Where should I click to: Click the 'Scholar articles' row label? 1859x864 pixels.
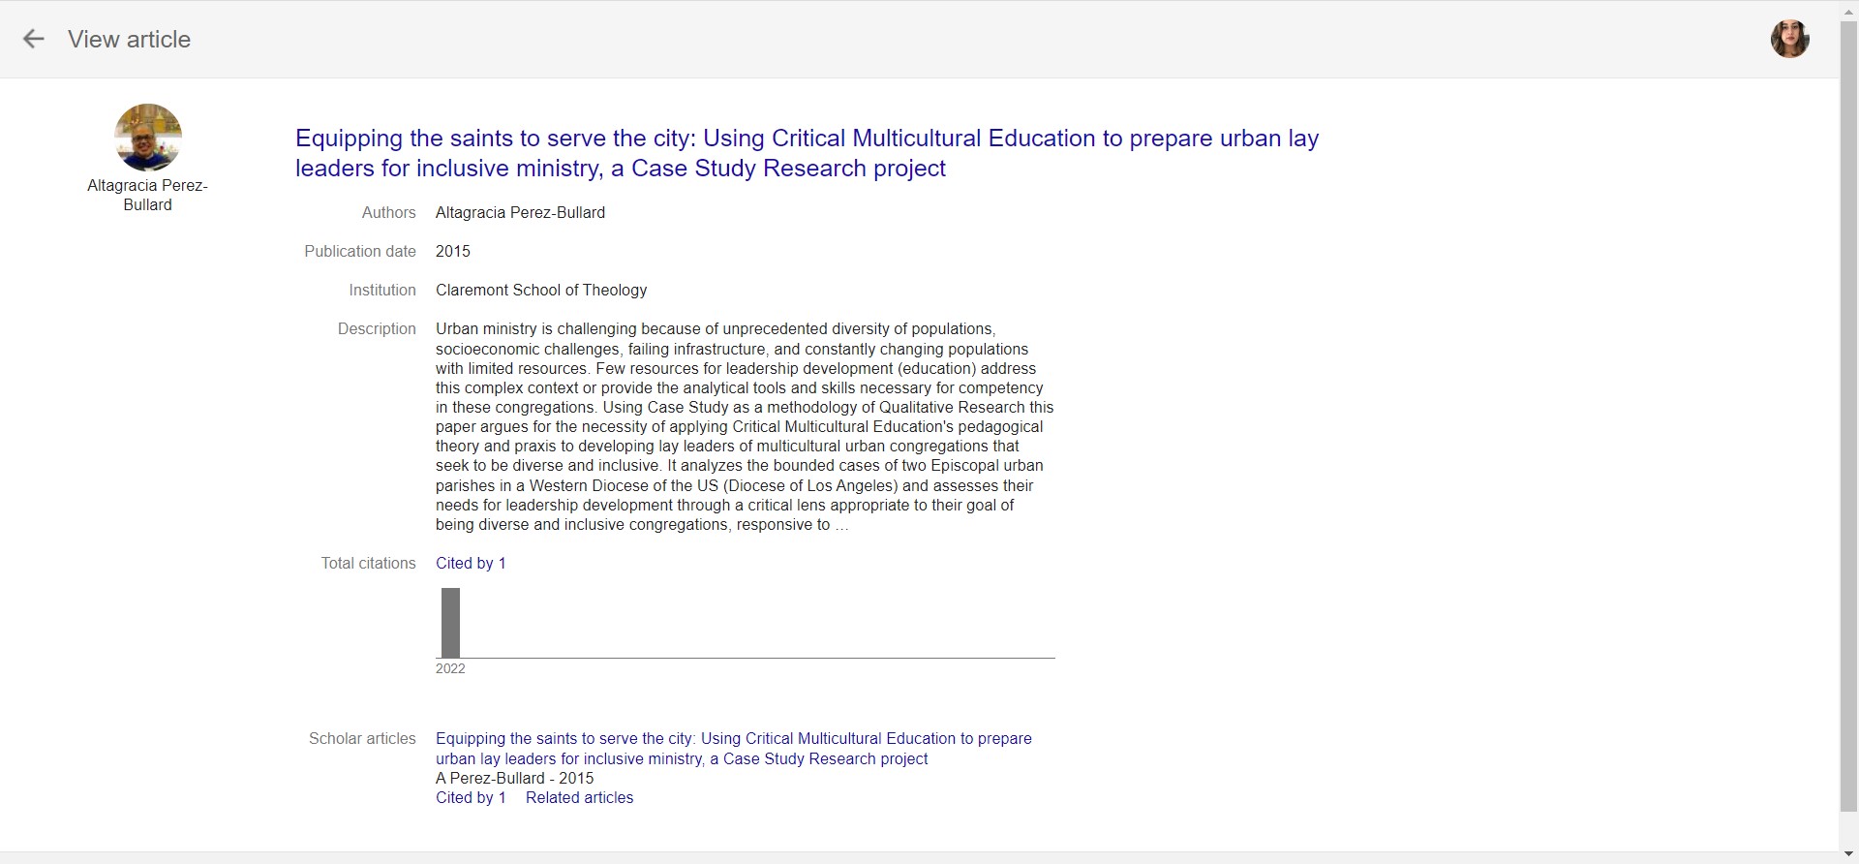[x=362, y=739]
